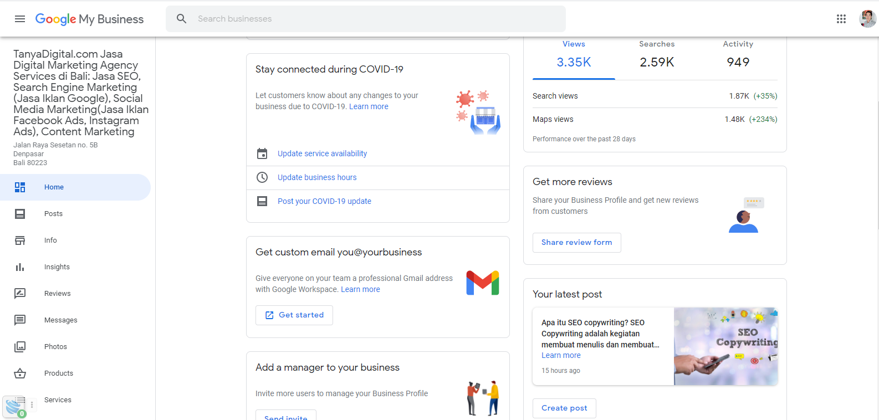The image size is (879, 420).
Task: Click Learn more in latest post
Action: [561, 355]
